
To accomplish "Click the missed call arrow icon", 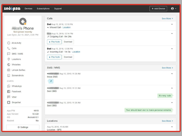I will click(48, 28).
